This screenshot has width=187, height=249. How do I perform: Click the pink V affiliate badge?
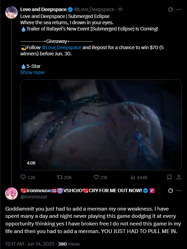coord(152,190)
